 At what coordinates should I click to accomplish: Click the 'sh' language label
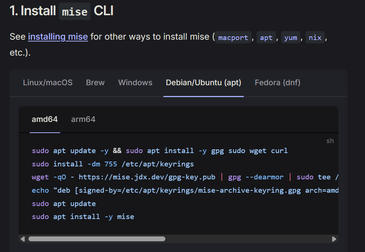coord(330,141)
